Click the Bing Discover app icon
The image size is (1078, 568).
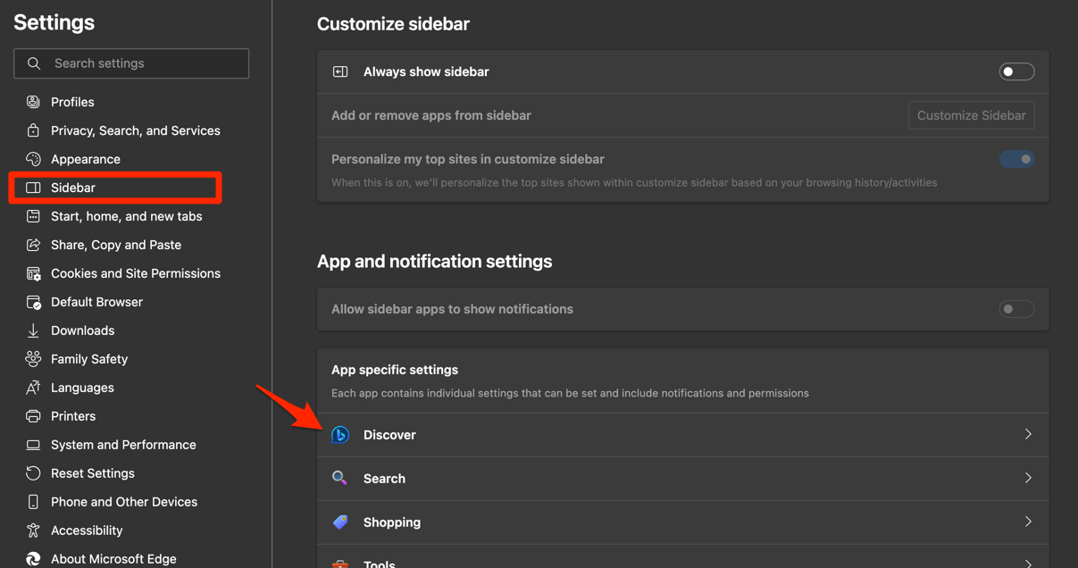pyautogui.click(x=340, y=435)
